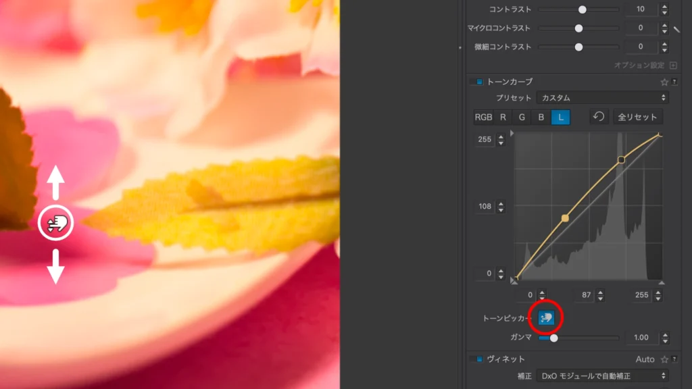Toggle the Tone Curve correction on/off switch
Viewport: 692px width, 389px height.
point(478,82)
